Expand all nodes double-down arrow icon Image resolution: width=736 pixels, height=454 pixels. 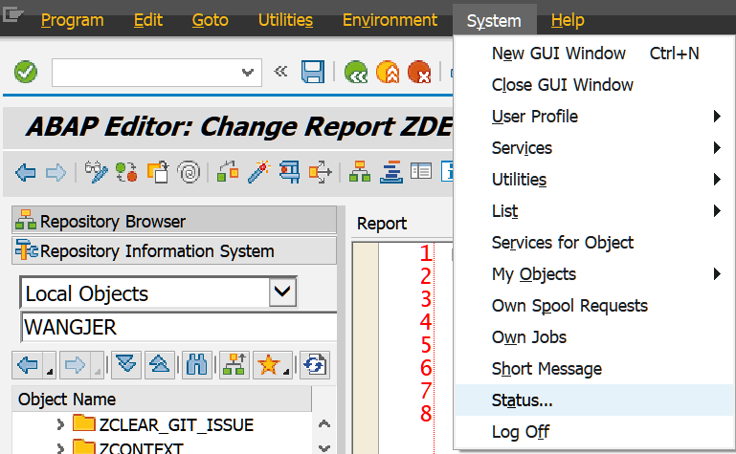(125, 364)
